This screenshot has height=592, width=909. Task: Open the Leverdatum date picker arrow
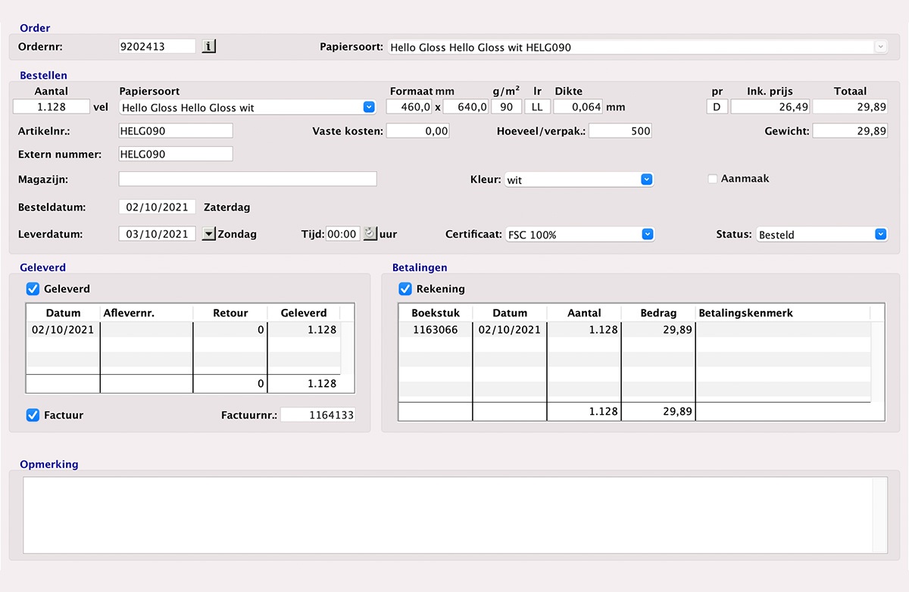point(209,234)
